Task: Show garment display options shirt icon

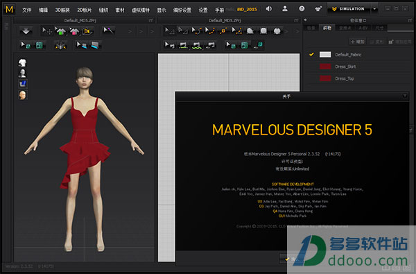Action: [x=23, y=62]
